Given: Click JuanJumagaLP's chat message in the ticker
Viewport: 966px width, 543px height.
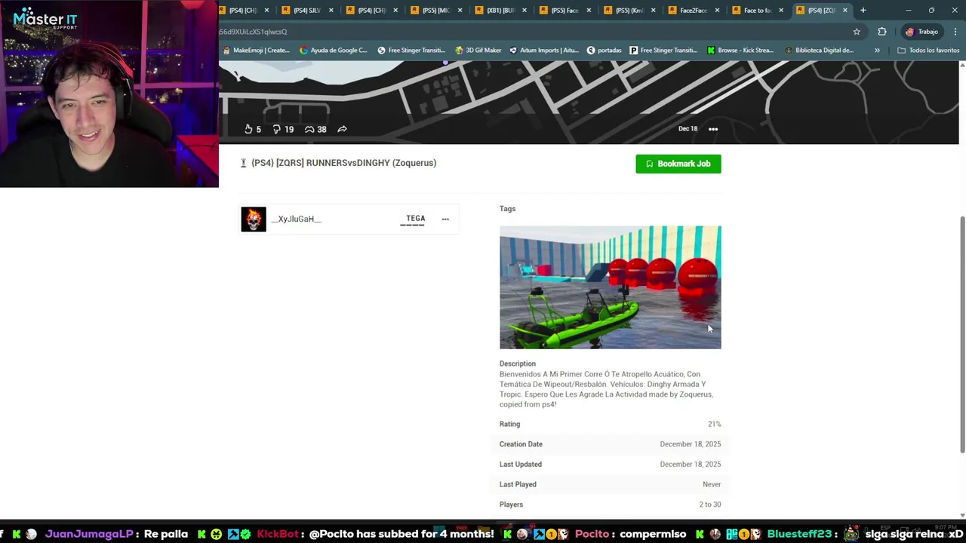Looking at the screenshot, I should point(165,534).
